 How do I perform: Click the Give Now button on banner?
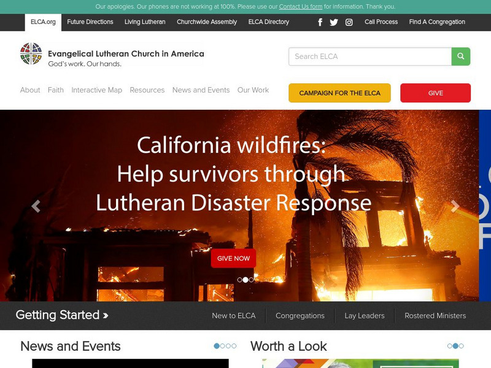point(233,258)
